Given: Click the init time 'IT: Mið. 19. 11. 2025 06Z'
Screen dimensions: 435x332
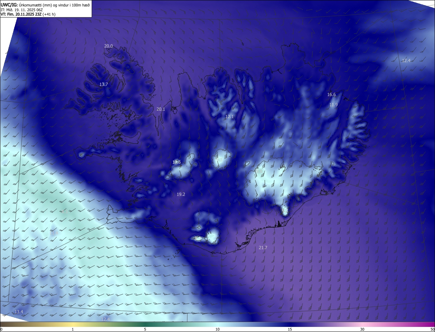Looking at the screenshot, I should tap(21, 10).
